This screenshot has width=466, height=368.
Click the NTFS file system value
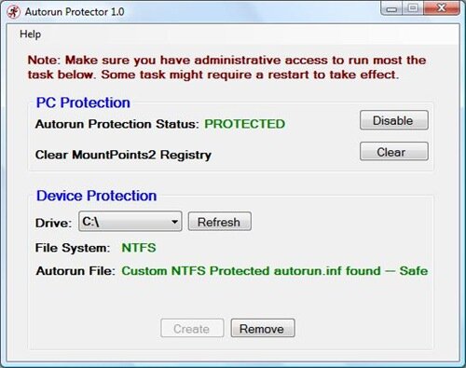pos(139,248)
